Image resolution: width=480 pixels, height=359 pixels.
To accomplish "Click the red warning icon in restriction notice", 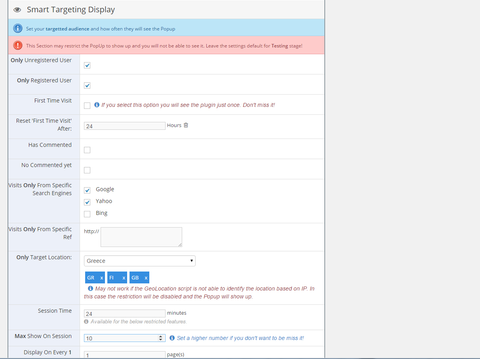I will click(18, 46).
